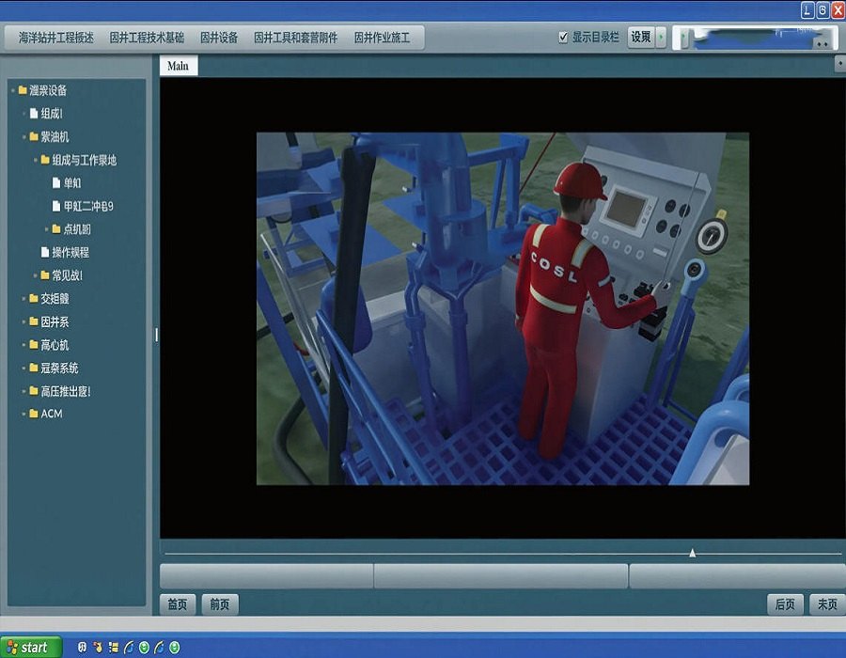Image resolution: width=846 pixels, height=658 pixels.
Task: Expand the 高心机 tree node
Action: (23, 345)
